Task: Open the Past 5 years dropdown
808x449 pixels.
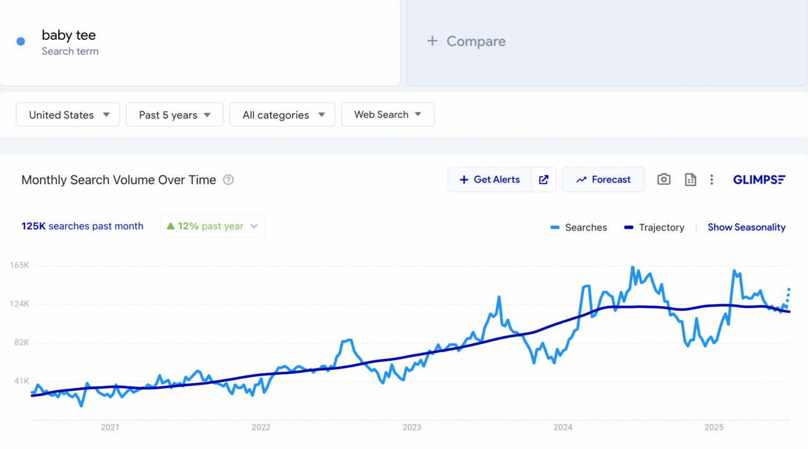Action: (x=174, y=115)
